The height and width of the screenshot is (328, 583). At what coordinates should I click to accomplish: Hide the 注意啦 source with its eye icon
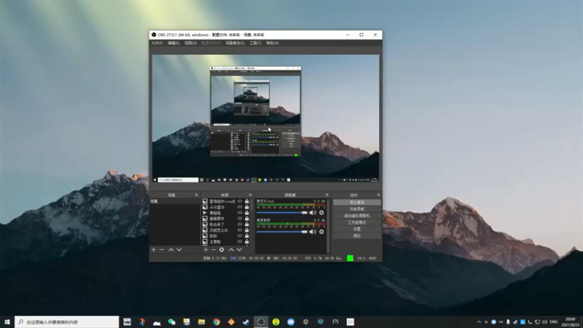point(240,242)
